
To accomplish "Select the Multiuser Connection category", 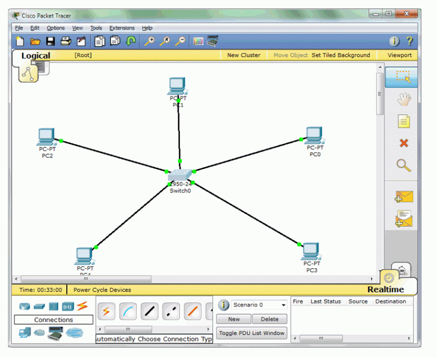I will (74, 333).
